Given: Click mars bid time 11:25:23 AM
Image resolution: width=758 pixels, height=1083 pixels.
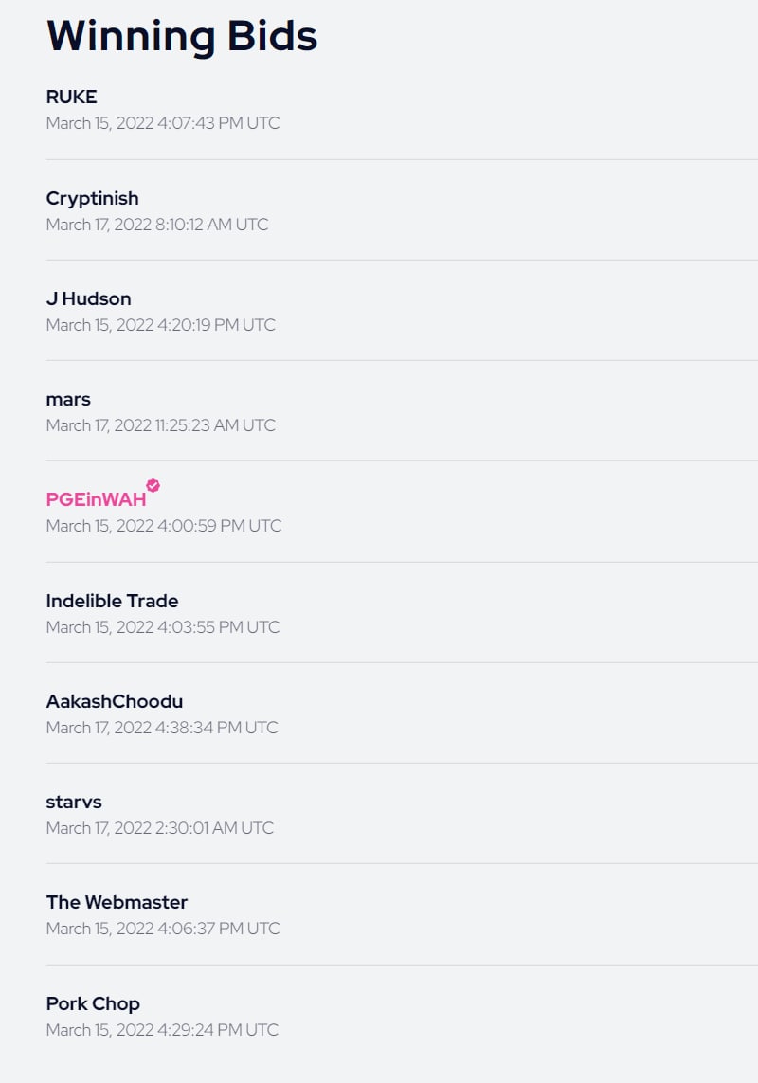Looking at the screenshot, I should pos(161,424).
